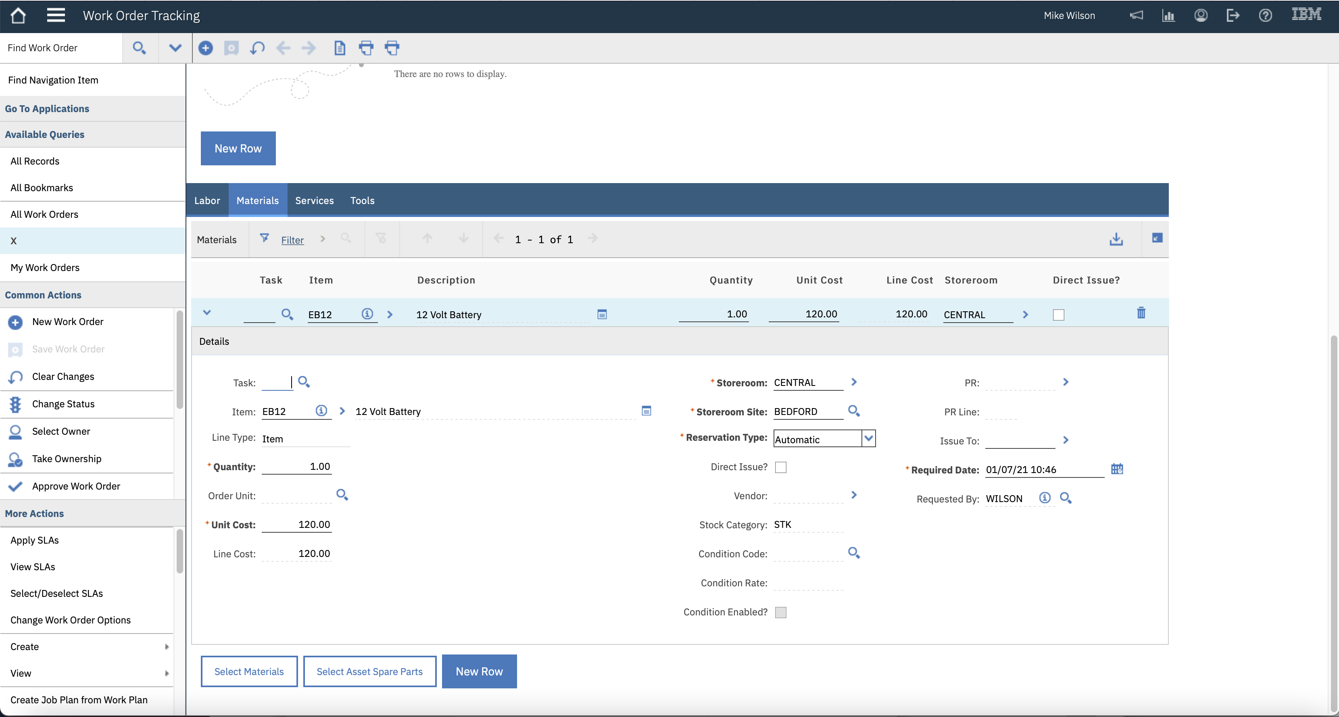
Task: Click the Filter link in Materials table
Action: pyautogui.click(x=292, y=240)
